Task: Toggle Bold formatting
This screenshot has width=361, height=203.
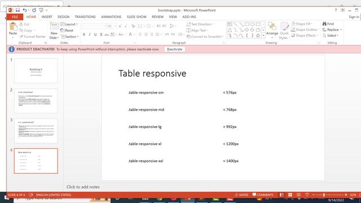Action: (84, 34)
